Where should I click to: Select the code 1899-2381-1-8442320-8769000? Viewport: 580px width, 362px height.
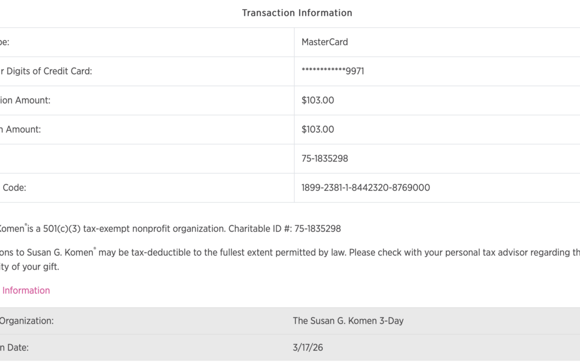pos(365,188)
